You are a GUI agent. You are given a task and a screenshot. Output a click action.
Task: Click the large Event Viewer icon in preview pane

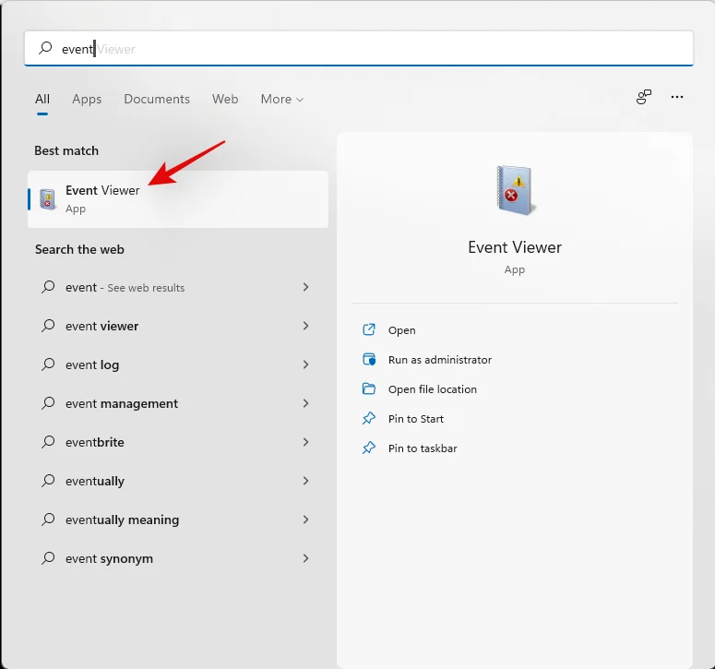(x=516, y=191)
